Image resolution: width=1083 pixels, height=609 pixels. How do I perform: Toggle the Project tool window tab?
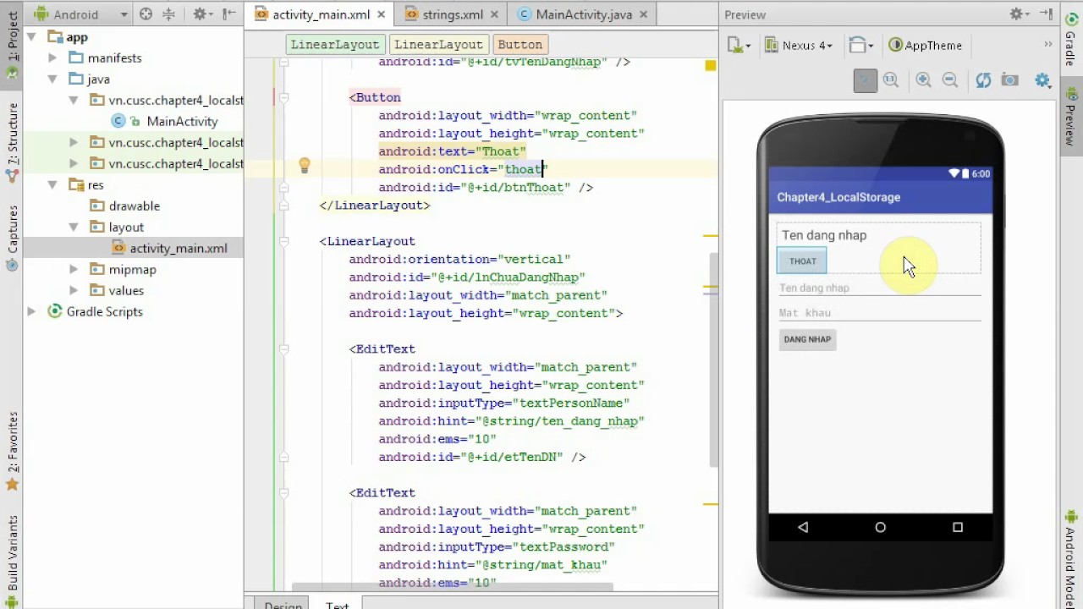[x=12, y=45]
